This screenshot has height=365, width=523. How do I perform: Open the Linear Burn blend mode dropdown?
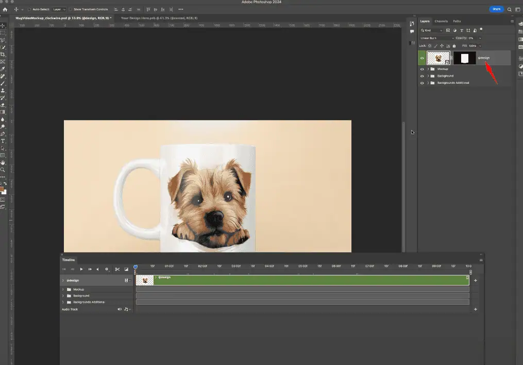pyautogui.click(x=437, y=38)
